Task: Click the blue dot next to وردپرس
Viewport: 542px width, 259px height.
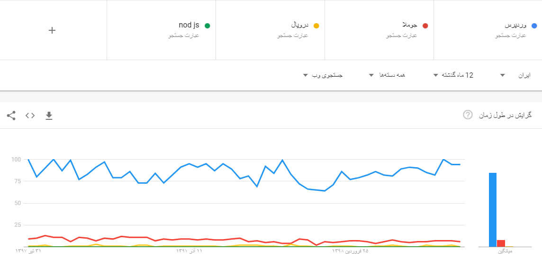Action: [534, 26]
